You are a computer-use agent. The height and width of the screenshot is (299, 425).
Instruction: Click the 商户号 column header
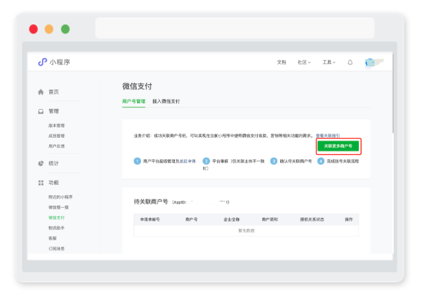pyautogui.click(x=191, y=219)
